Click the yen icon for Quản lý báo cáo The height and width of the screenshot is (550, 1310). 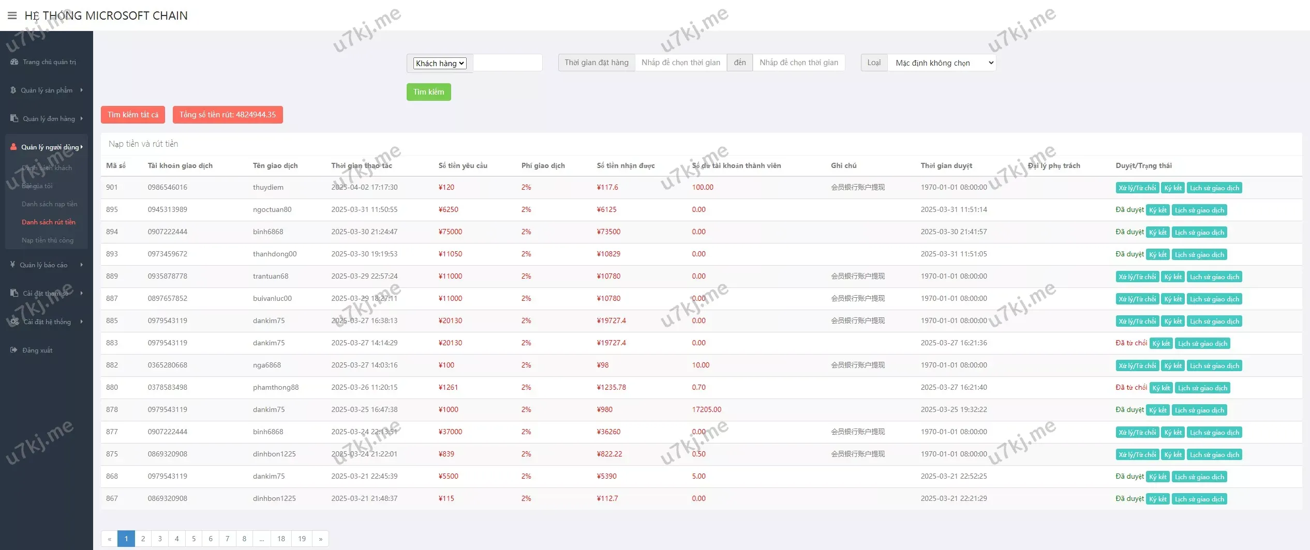(x=12, y=265)
